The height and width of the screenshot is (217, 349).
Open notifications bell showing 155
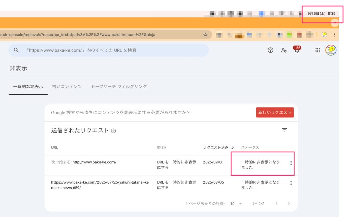point(297,50)
